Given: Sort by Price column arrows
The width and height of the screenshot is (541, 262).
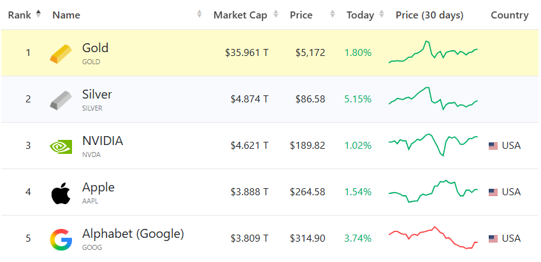Looking at the screenshot, I should [x=332, y=14].
